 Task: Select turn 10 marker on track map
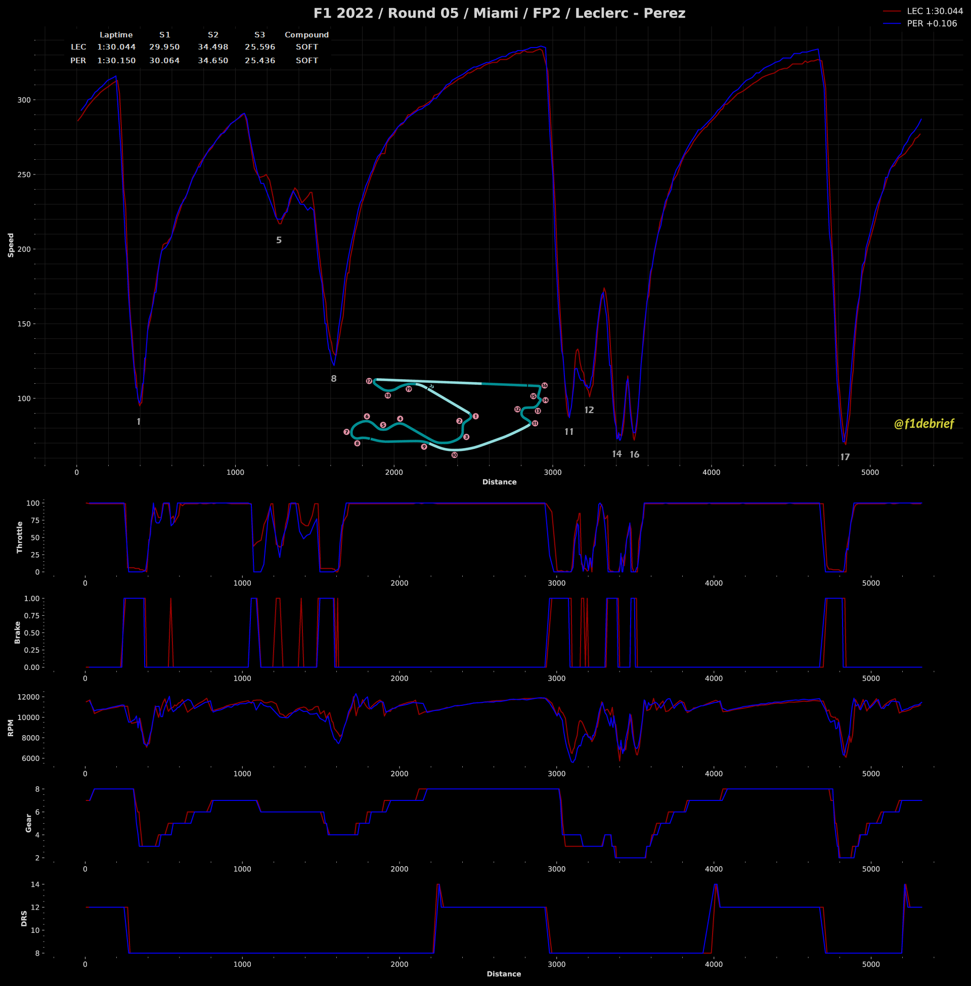click(454, 455)
